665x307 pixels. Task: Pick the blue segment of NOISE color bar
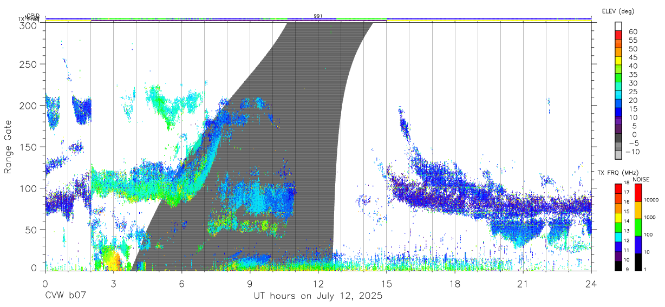point(638,245)
